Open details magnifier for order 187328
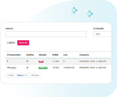117x97 pixels. pyautogui.click(x=27, y=68)
